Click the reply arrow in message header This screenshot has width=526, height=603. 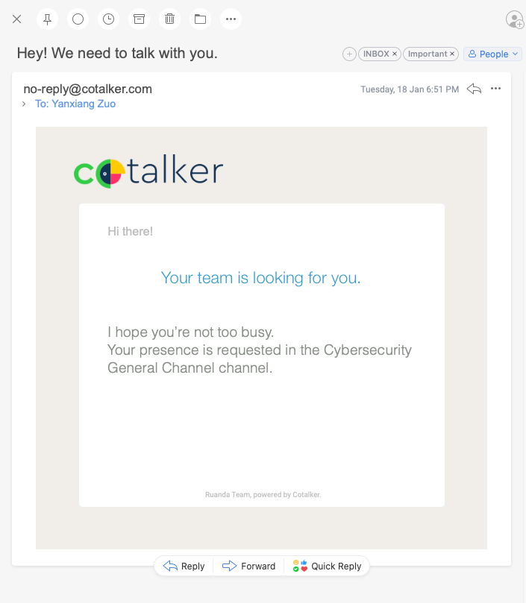tap(474, 89)
